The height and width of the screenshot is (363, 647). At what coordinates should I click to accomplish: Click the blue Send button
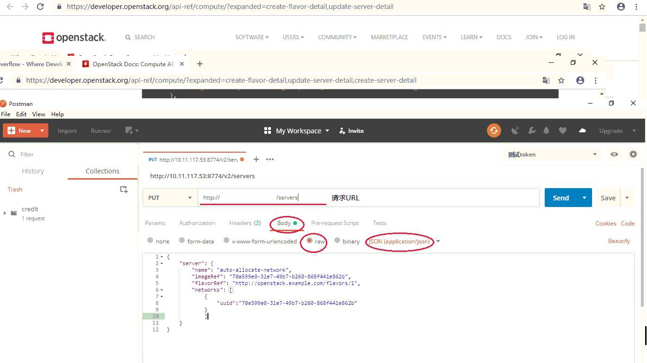561,198
